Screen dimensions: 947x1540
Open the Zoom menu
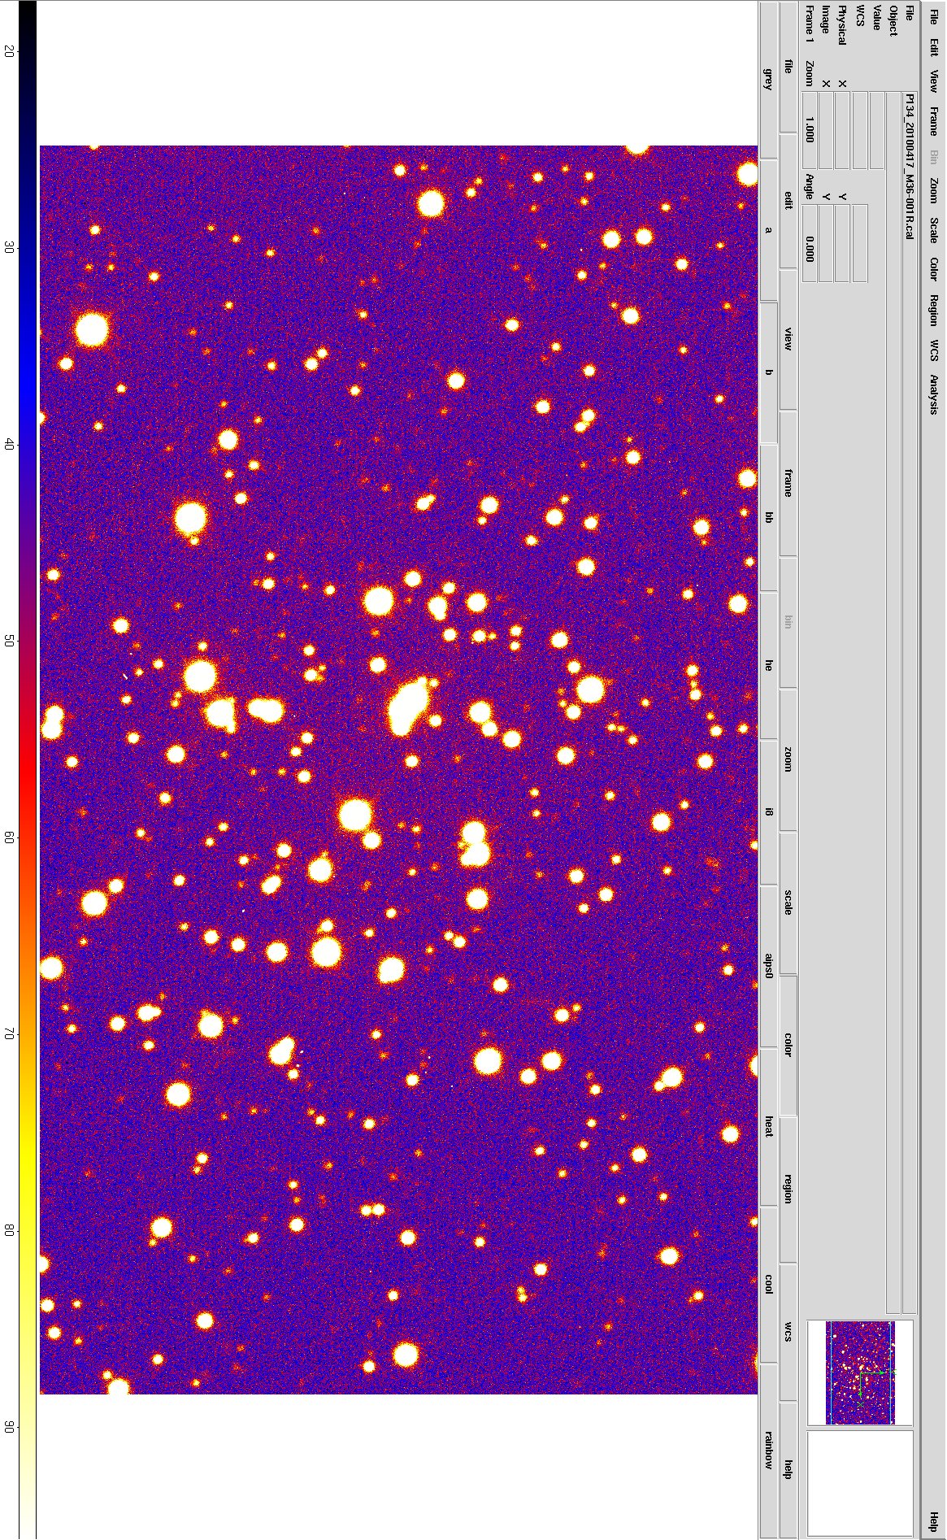pos(934,190)
